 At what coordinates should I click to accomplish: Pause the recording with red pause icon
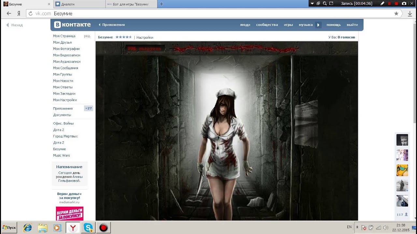pyautogui.click(x=389, y=3)
